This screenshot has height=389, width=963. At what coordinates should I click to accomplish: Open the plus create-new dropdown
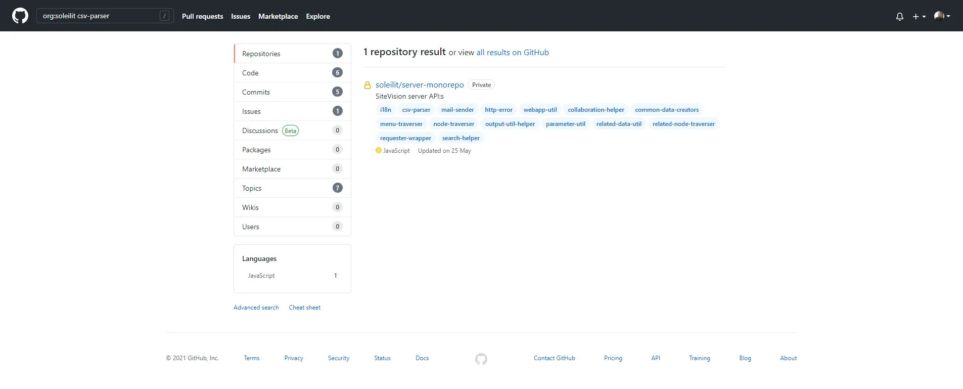(919, 16)
